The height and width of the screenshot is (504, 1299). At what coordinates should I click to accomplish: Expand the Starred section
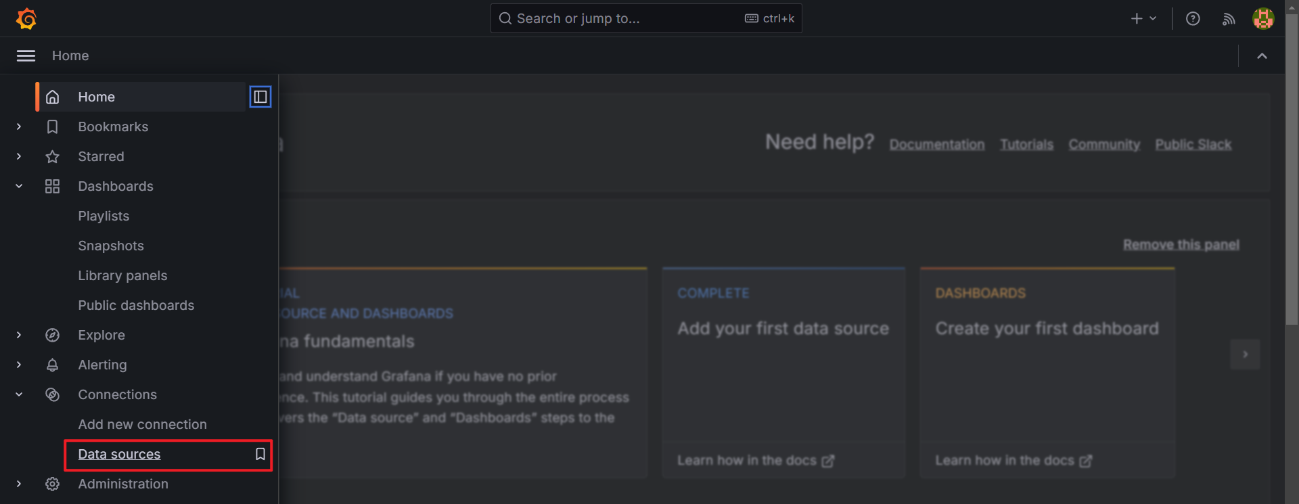pyautogui.click(x=19, y=156)
